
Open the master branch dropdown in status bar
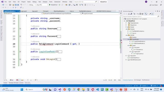tap(144, 86)
